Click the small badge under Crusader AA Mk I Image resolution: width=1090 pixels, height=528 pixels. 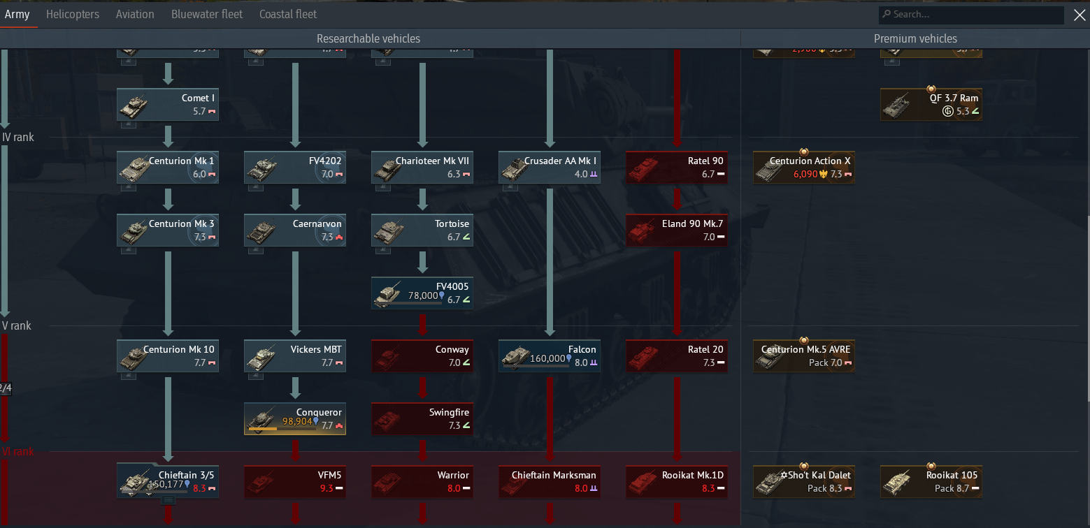tap(510, 187)
